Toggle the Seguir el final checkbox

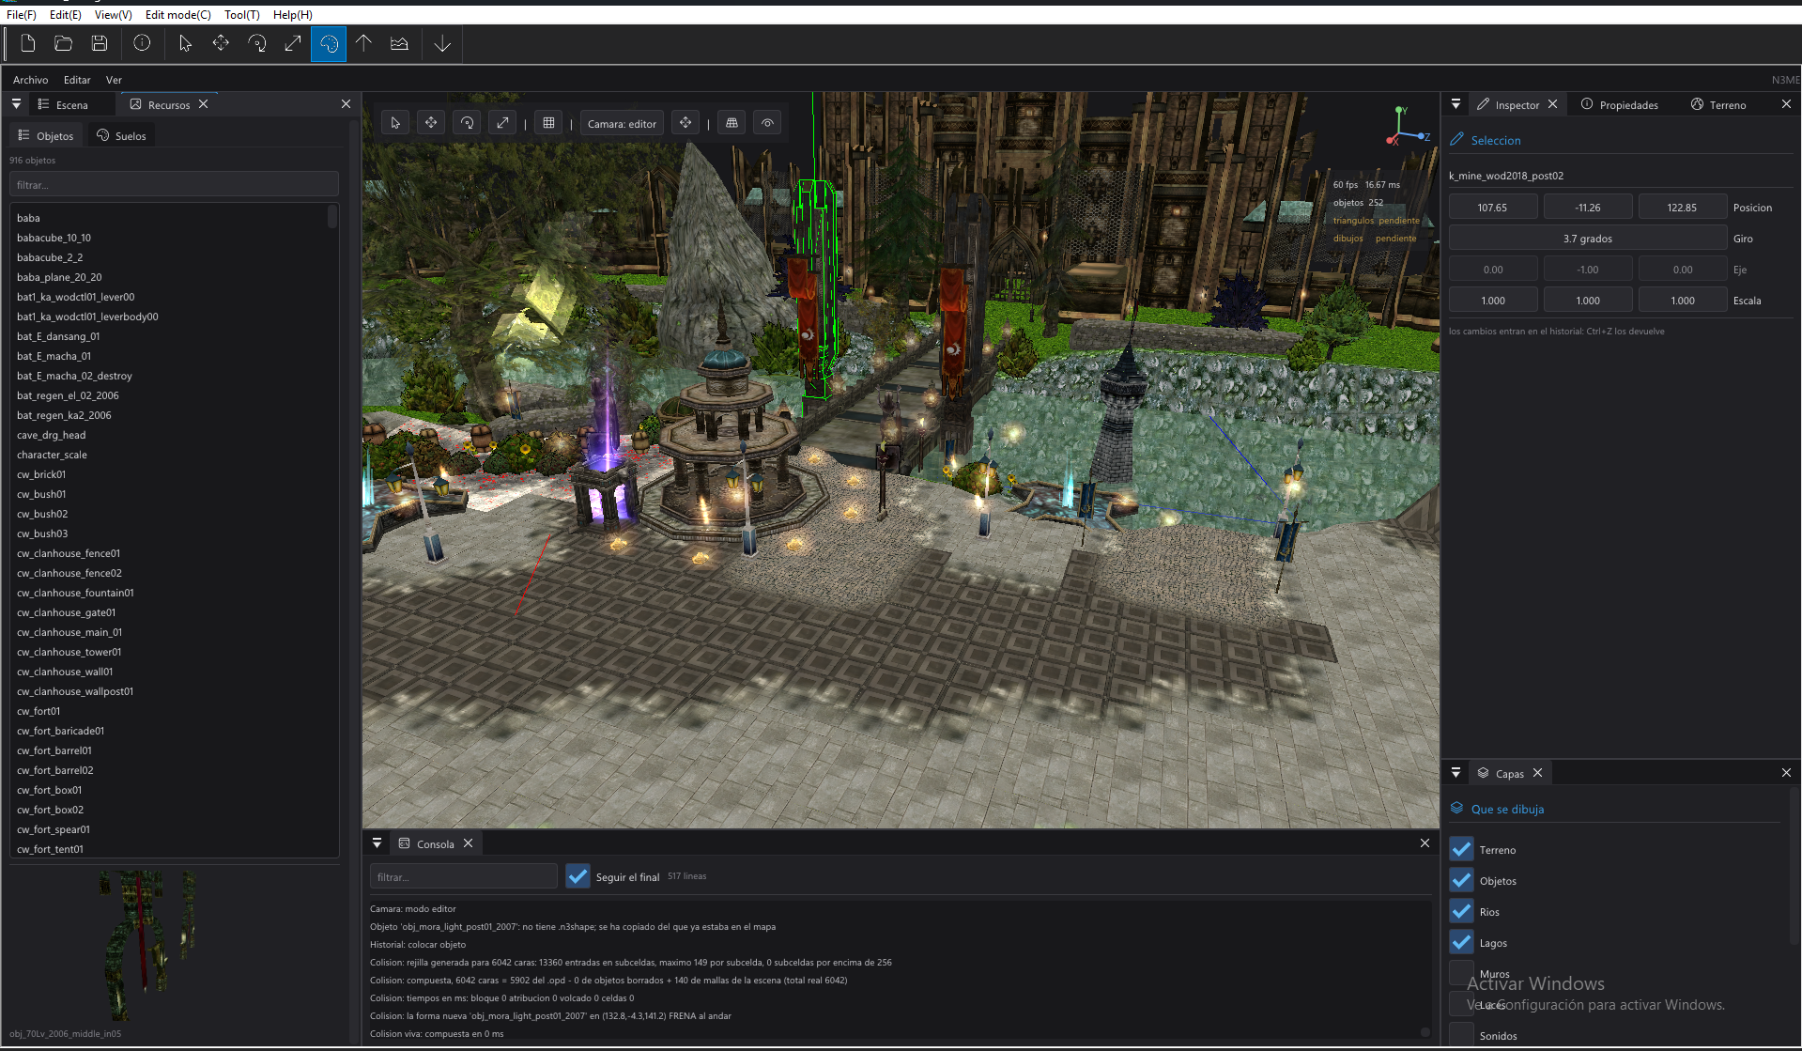point(578,876)
